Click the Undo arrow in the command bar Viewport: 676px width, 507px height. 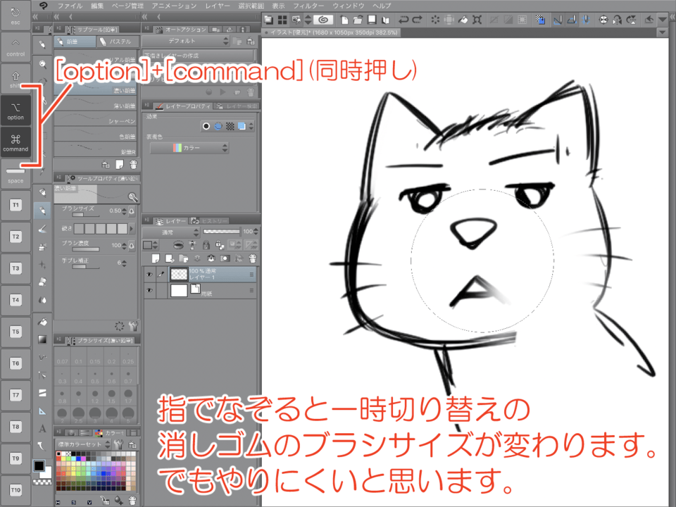pyautogui.click(x=403, y=20)
